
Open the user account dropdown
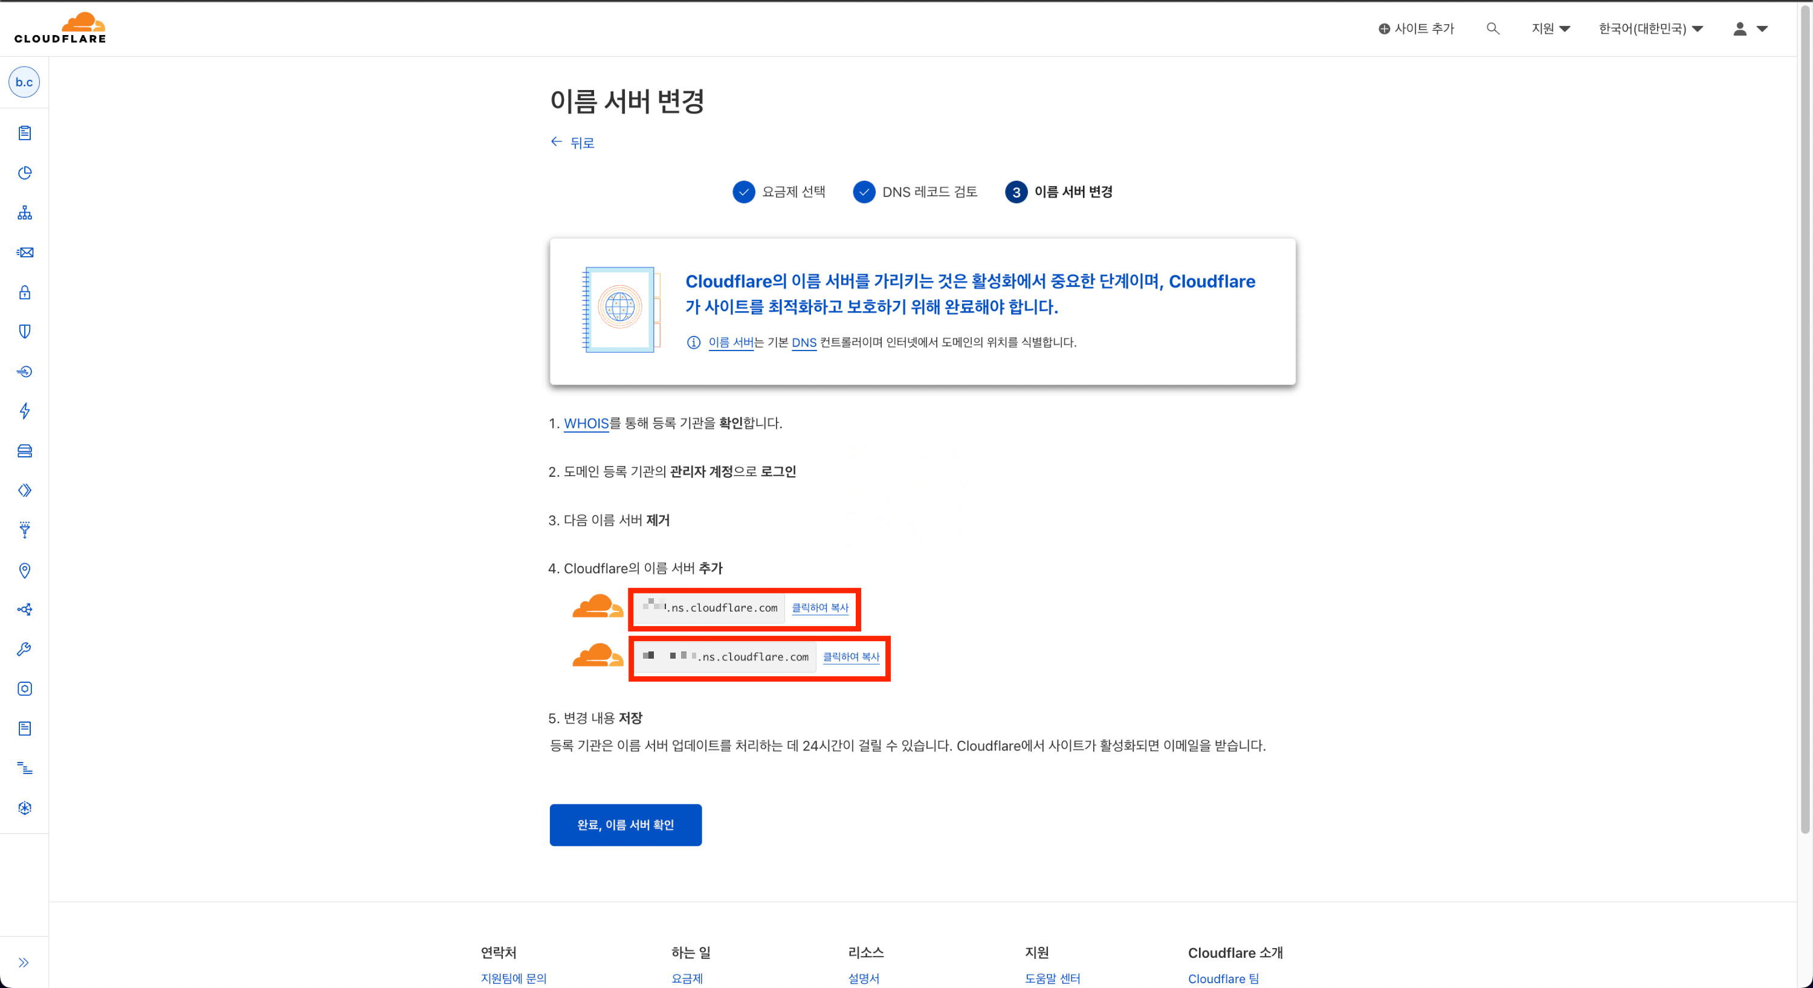coord(1750,29)
